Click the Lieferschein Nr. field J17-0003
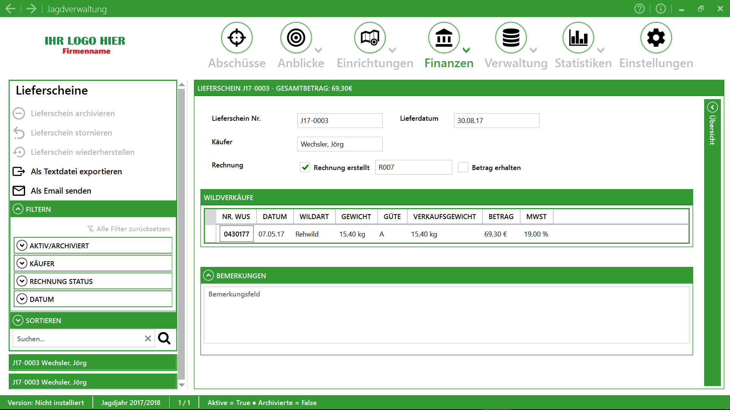 tap(340, 120)
